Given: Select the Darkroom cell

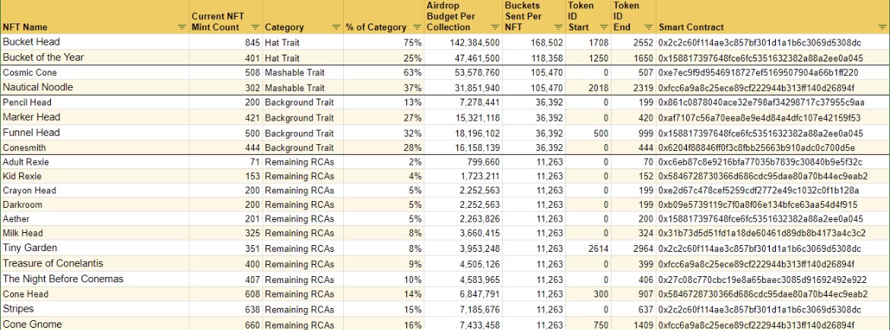Looking at the screenshot, I should (95, 204).
